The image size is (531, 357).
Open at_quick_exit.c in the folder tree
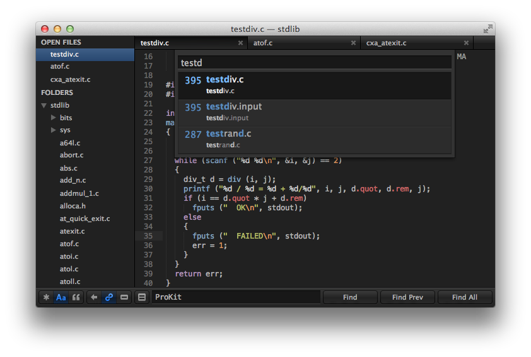(x=85, y=218)
